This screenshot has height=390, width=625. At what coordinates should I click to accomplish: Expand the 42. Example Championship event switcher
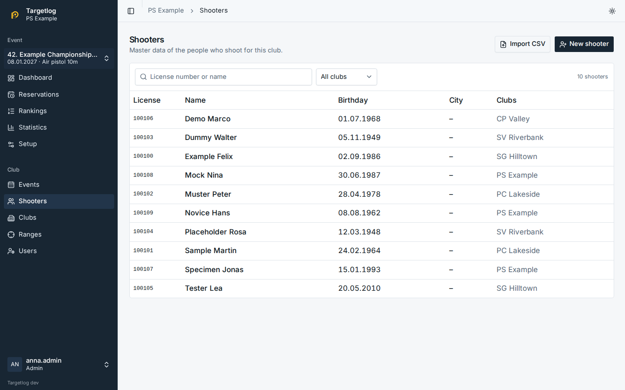click(x=59, y=58)
